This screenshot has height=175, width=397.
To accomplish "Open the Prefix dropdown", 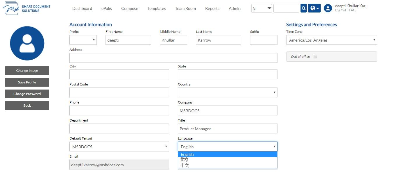I will pos(83,40).
